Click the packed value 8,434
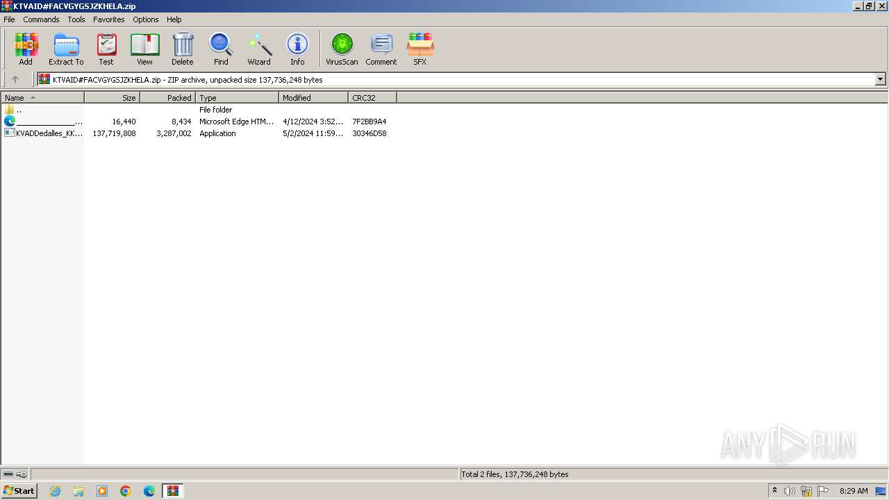The image size is (889, 500). [x=181, y=122]
